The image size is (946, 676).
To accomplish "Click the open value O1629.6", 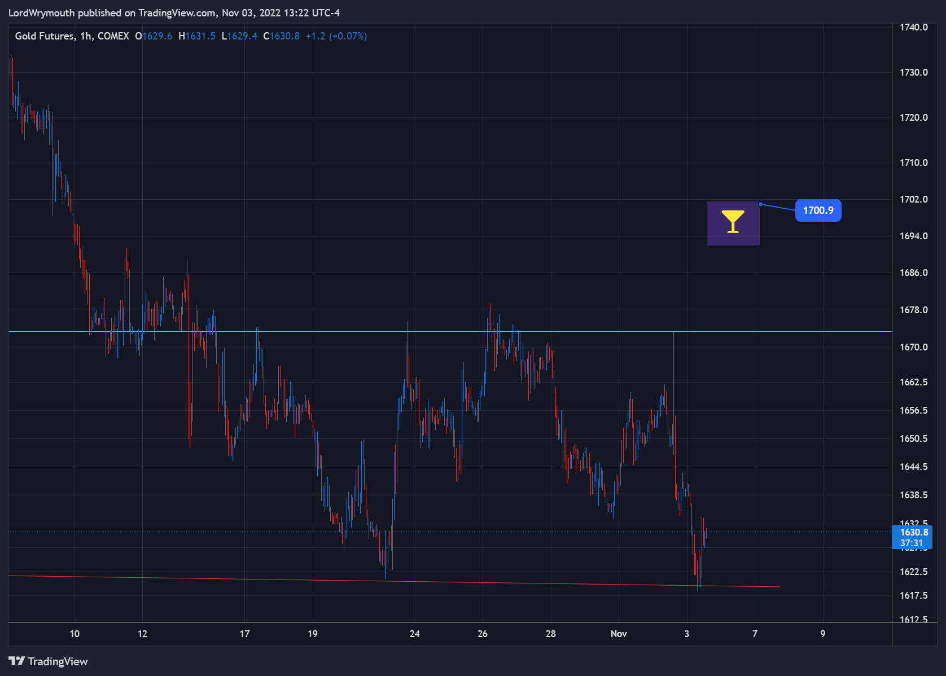I will 154,36.
